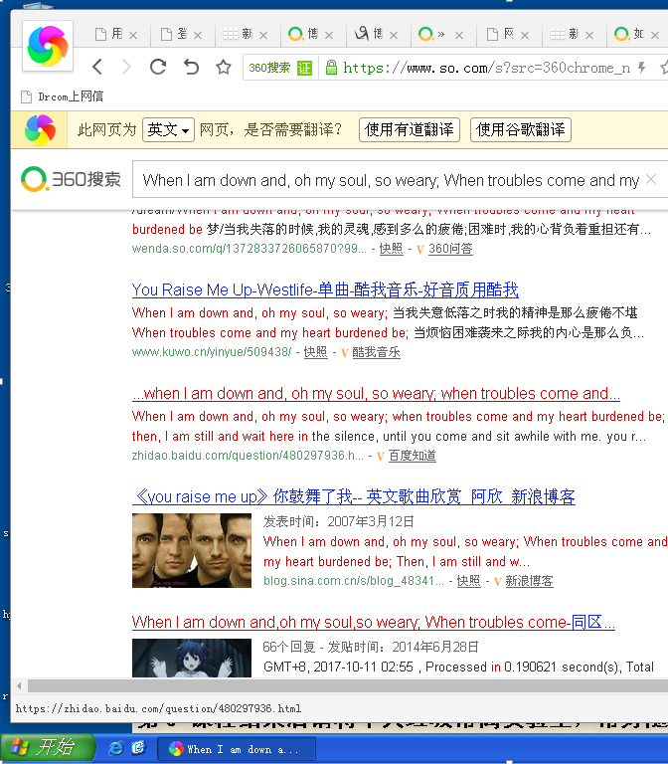Switch to the 登 tab
Image resolution: width=668 pixels, height=764 pixels.
click(x=175, y=34)
